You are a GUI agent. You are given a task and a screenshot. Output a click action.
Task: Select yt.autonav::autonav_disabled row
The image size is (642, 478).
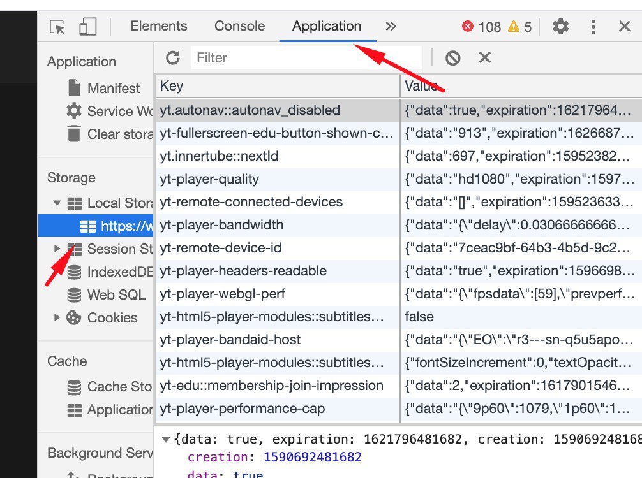point(398,110)
